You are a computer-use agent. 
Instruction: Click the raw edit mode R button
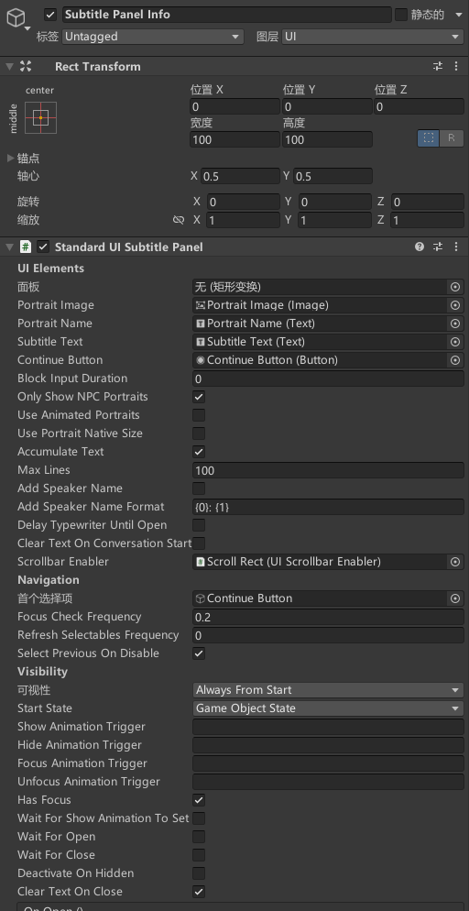[x=451, y=138]
